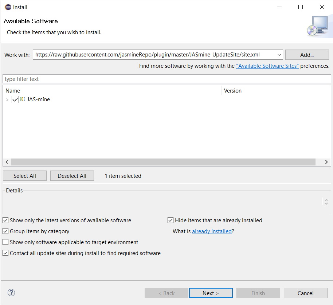Uncheck the JAS-mine checkbox
The width and height of the screenshot is (333, 305).
[15, 99]
